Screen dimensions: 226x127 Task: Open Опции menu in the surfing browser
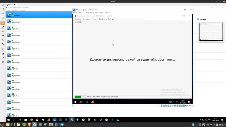pos(95,19)
